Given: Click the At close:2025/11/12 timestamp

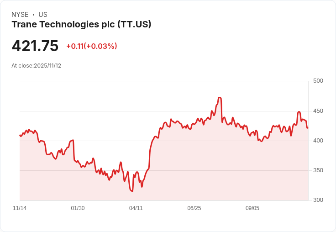Looking at the screenshot, I should [36, 66].
